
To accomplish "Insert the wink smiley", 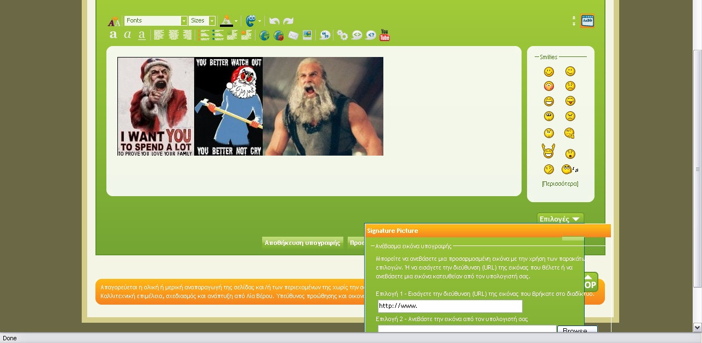I will coord(570,71).
